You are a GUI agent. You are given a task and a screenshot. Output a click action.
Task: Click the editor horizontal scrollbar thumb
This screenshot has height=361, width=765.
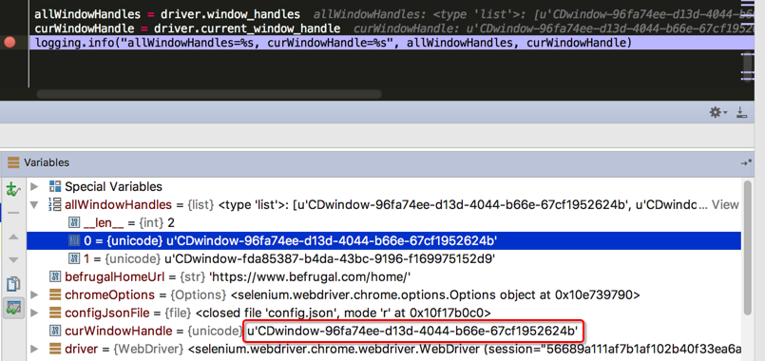[x=209, y=94]
